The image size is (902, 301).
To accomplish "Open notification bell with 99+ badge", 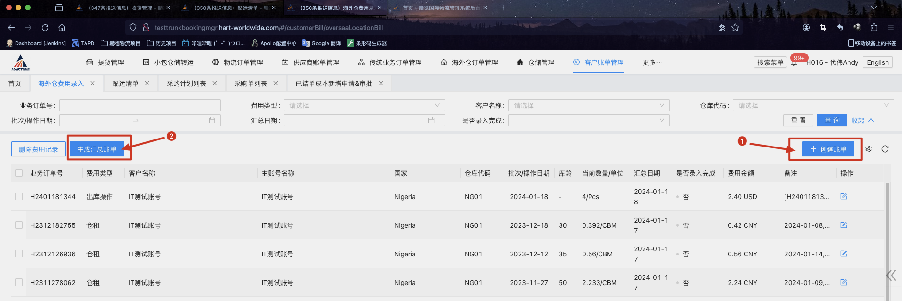I will (794, 62).
